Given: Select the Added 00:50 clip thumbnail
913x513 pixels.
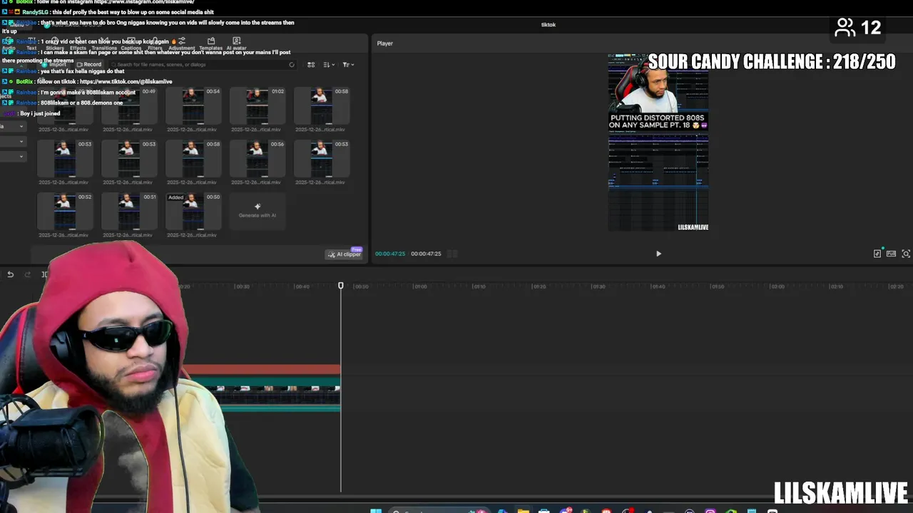Looking at the screenshot, I should [193, 211].
